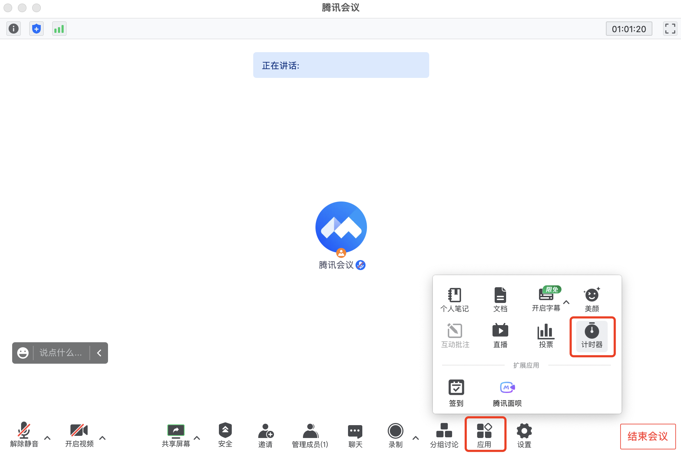This screenshot has width=681, height=453.
Task: Open the 计时器 timer app
Action: click(592, 336)
